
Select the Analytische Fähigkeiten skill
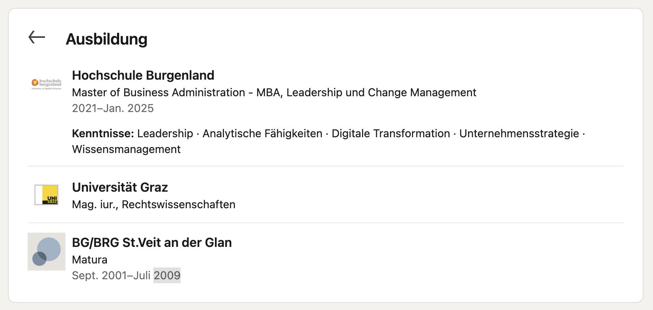[x=262, y=134]
